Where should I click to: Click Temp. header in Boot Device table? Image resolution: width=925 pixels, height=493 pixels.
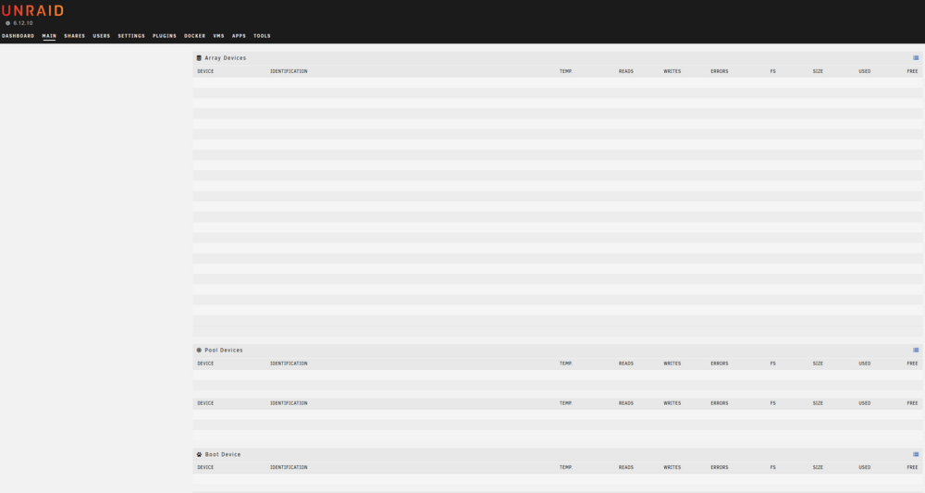click(566, 467)
